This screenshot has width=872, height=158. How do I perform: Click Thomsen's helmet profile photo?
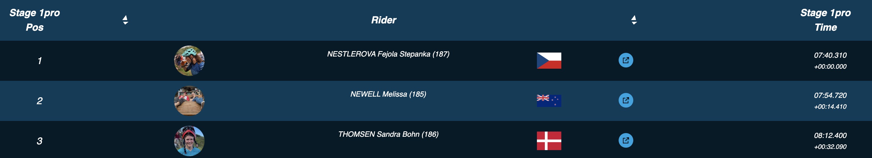pyautogui.click(x=189, y=141)
